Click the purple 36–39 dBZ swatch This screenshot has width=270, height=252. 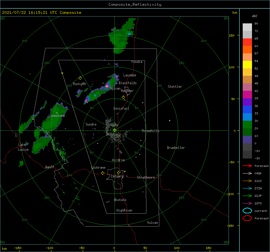pyautogui.click(x=247, y=102)
